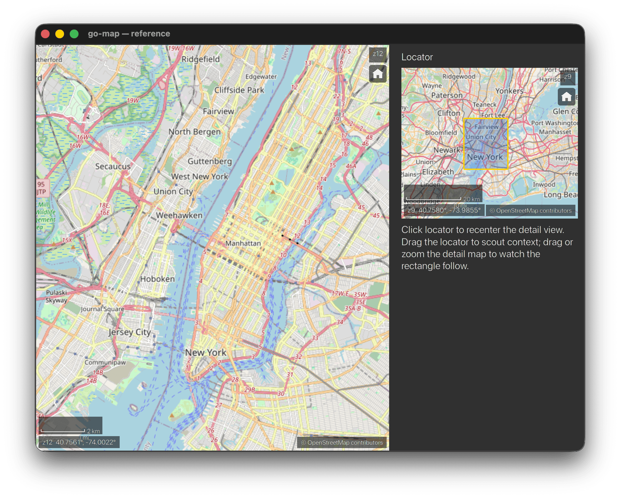Click the locator coordinates readout 40.7580°, -73.9855°
Image resolution: width=620 pixels, height=498 pixels.
point(444,210)
